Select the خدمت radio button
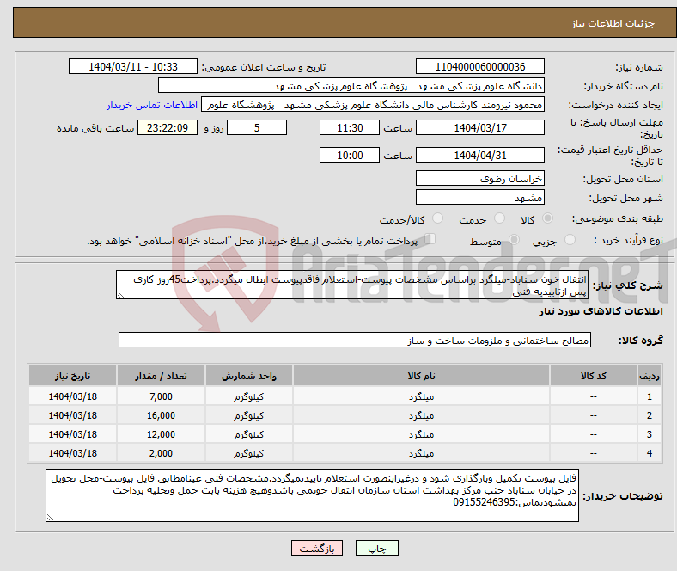 pyautogui.click(x=492, y=220)
